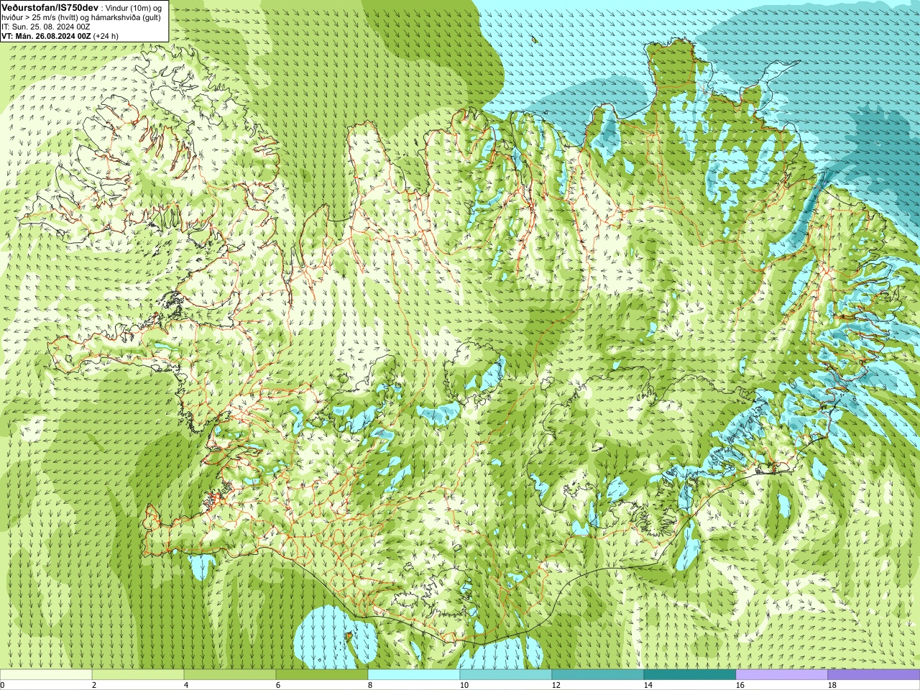This screenshot has width=920, height=690.
Task: Click the teal 10–12 m/s legend swatch
Action: [506, 676]
